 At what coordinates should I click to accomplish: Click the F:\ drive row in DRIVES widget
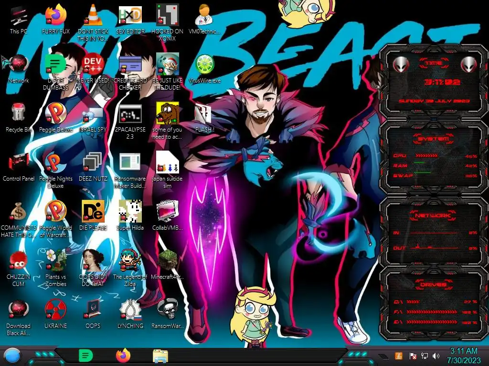436,312
